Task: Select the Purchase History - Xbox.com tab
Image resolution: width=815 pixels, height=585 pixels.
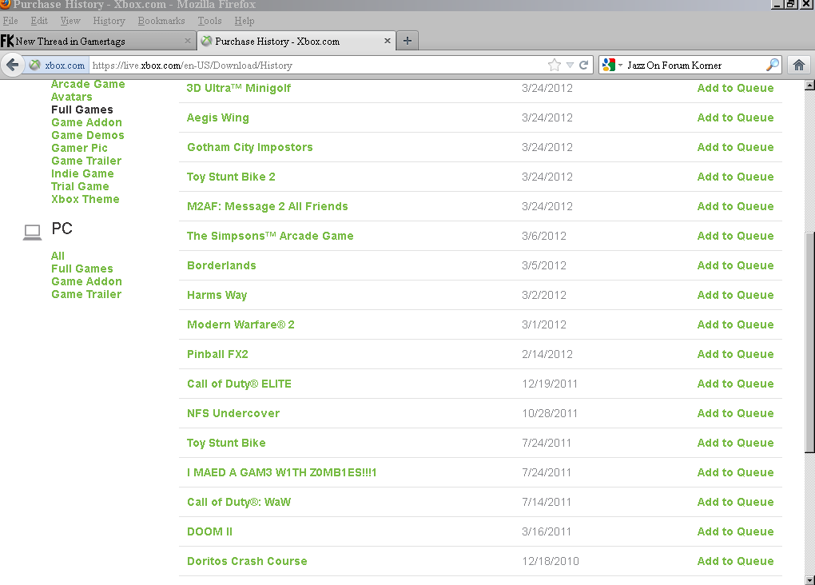Action: 296,41
